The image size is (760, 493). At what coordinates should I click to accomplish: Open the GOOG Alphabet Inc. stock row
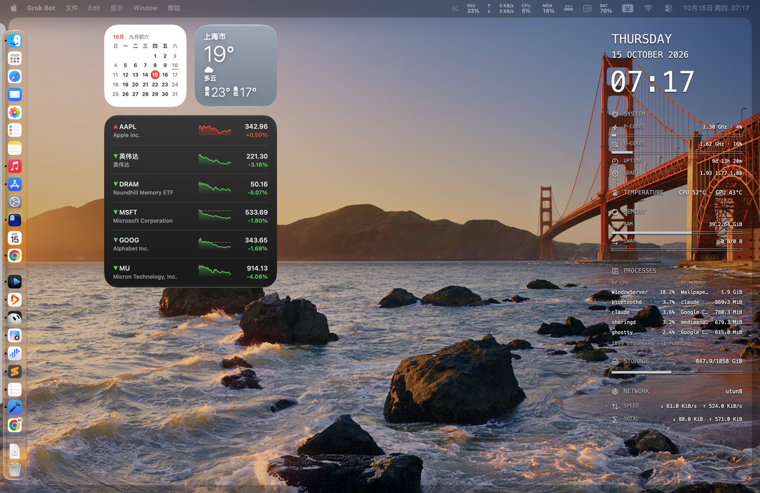pos(191,244)
